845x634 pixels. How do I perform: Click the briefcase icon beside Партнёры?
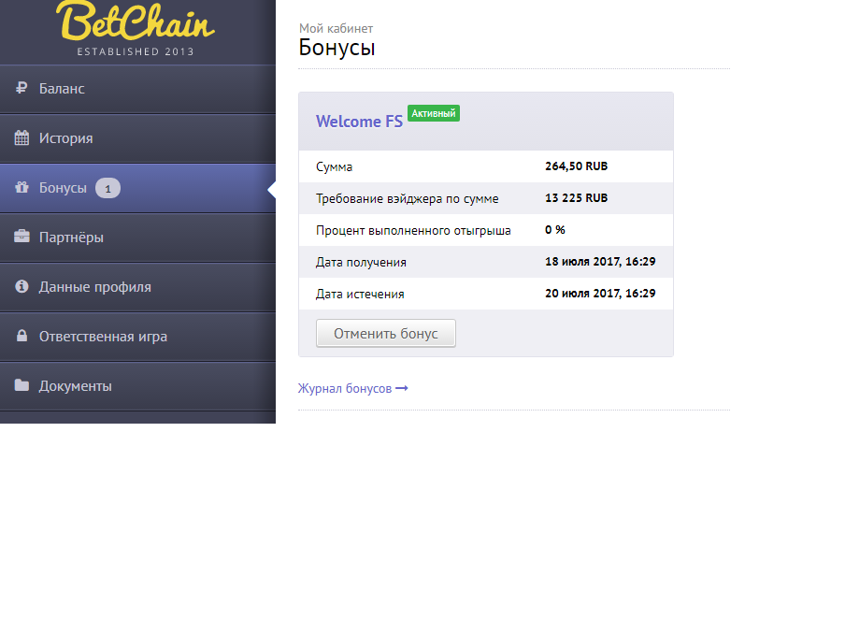click(21, 237)
